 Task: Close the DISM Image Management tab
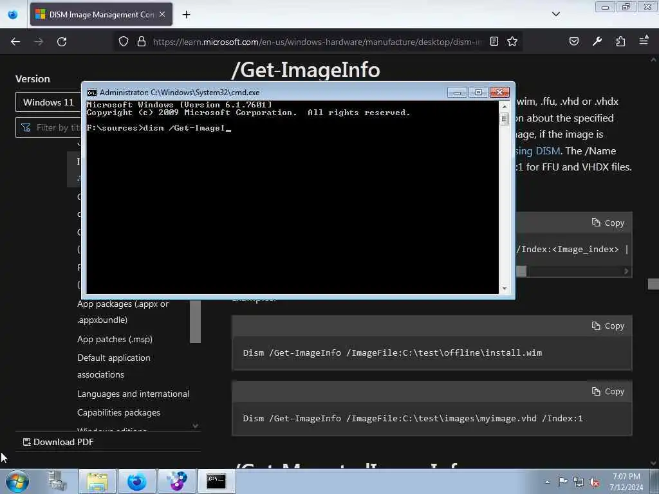tap(162, 14)
